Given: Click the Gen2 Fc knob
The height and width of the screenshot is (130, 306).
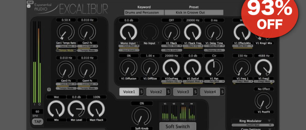Looking at the screenshot, I should pyautogui.click(x=87, y=32).
